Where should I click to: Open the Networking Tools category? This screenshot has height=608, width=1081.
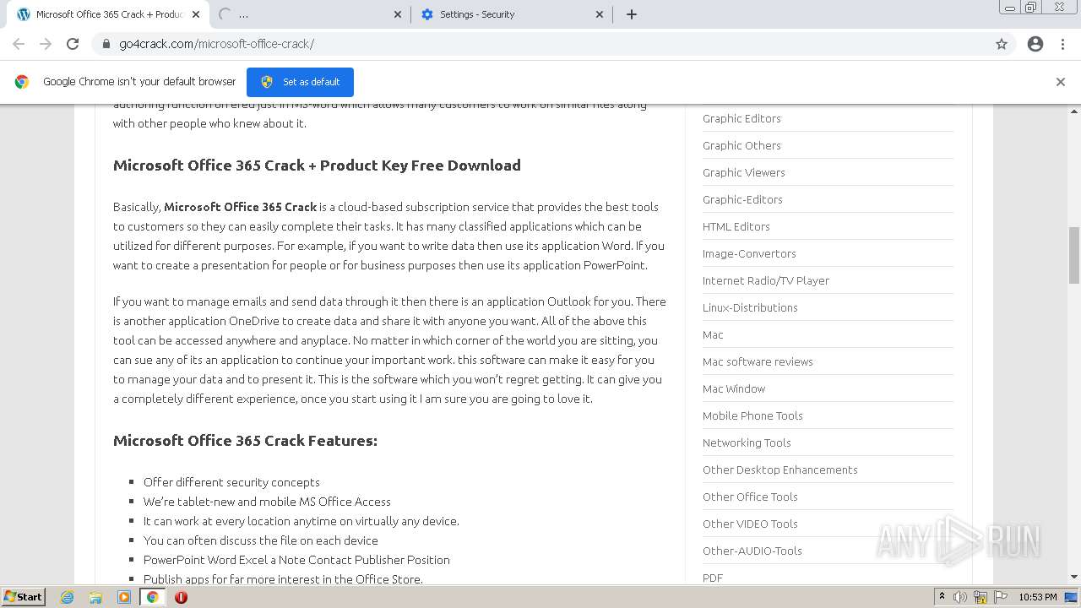(x=747, y=443)
